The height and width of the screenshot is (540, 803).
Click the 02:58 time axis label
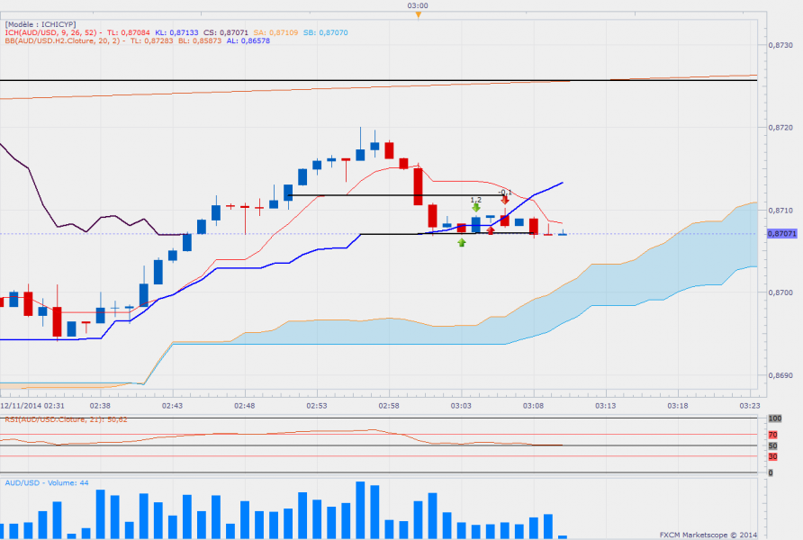tap(388, 406)
